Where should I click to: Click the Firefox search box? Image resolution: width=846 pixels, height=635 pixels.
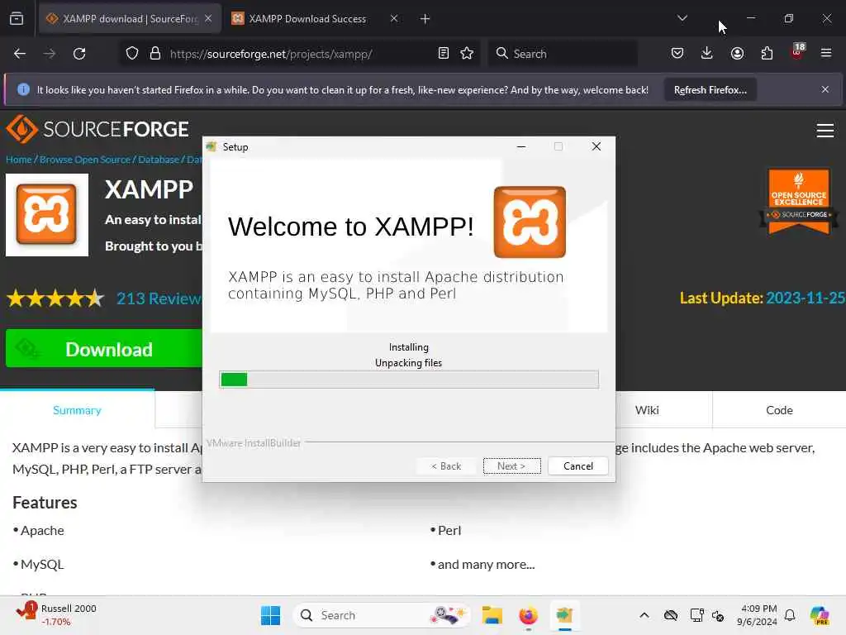coord(563,54)
